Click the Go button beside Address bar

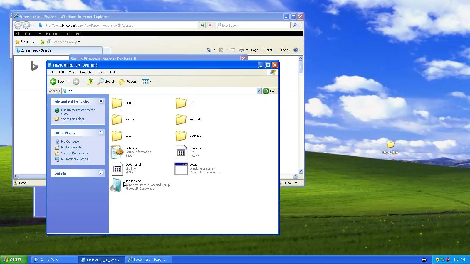(x=269, y=91)
